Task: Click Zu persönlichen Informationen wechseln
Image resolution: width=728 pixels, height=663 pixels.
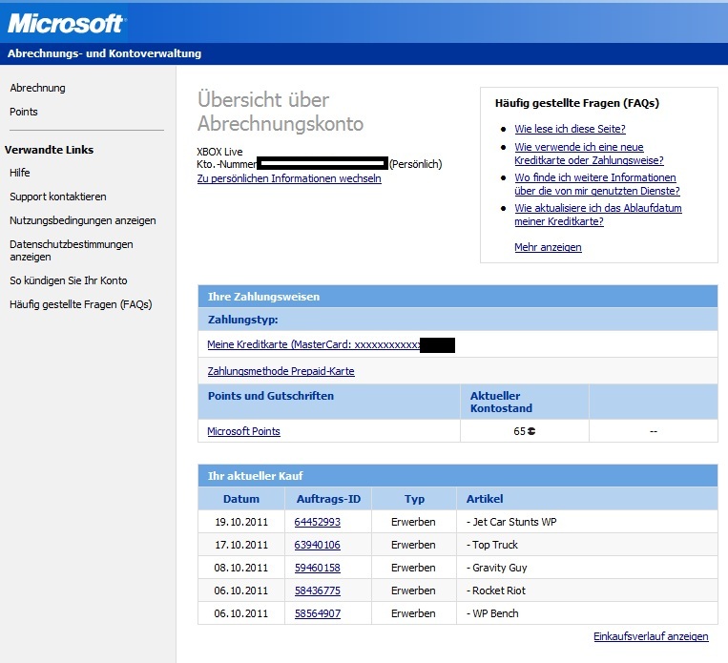Action: pyautogui.click(x=289, y=178)
